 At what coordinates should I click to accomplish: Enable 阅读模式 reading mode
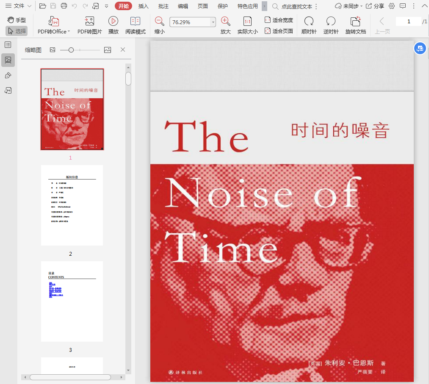pos(136,25)
